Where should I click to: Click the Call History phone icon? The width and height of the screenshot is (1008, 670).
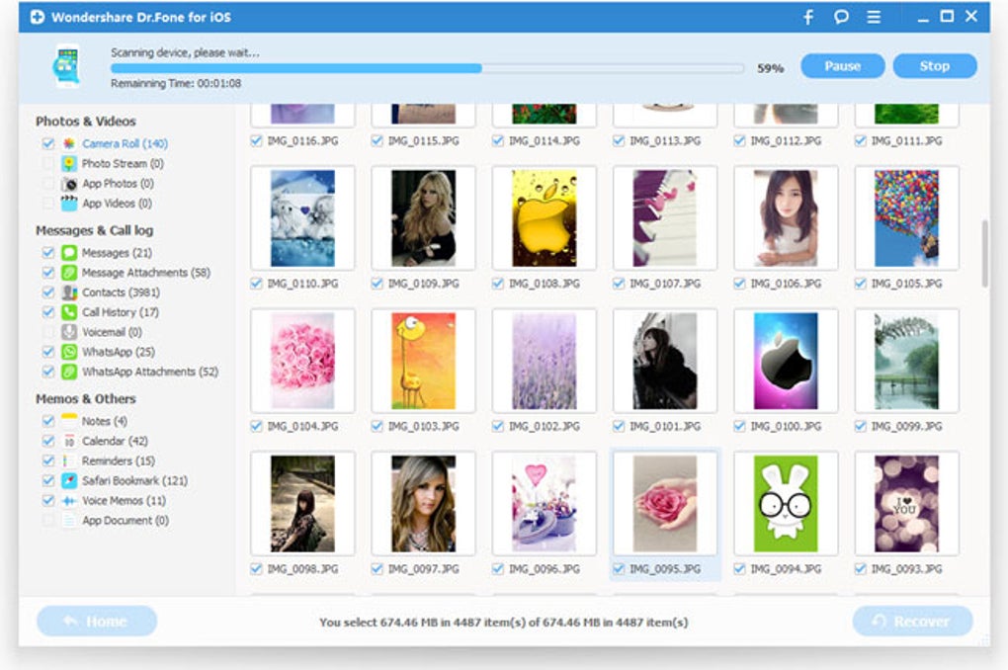(x=68, y=312)
